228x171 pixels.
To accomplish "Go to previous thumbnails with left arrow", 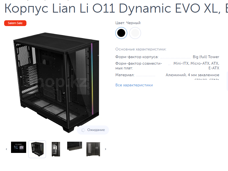I will (x=6, y=149).
